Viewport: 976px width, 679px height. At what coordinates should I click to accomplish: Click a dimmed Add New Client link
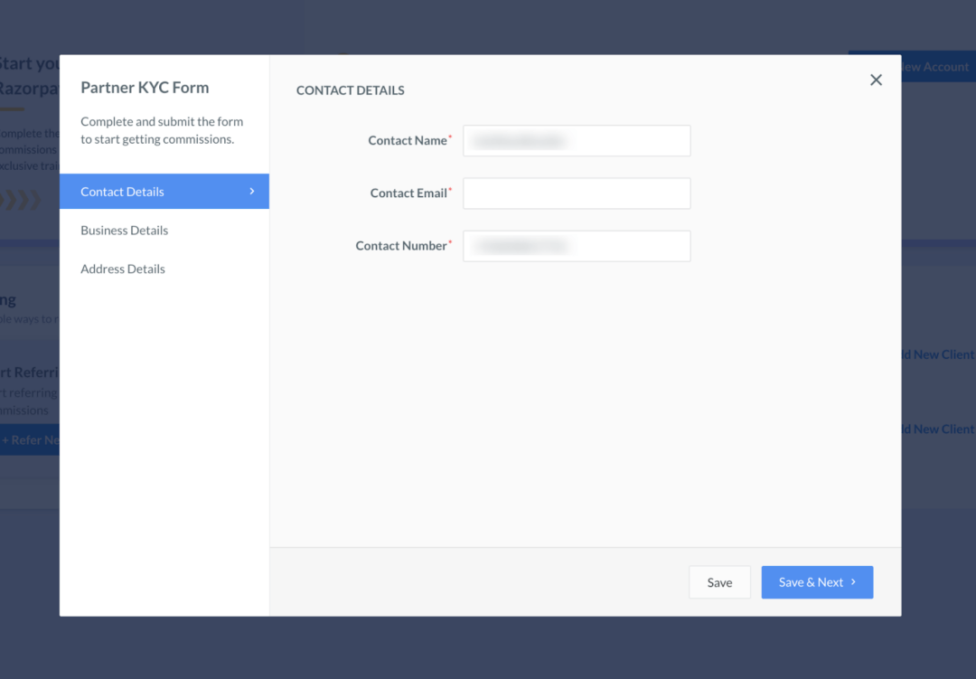coord(938,354)
